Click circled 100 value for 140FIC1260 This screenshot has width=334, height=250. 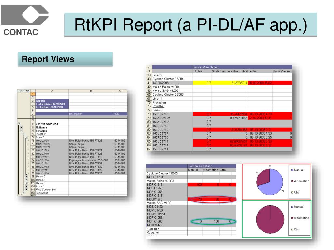tap(216, 221)
